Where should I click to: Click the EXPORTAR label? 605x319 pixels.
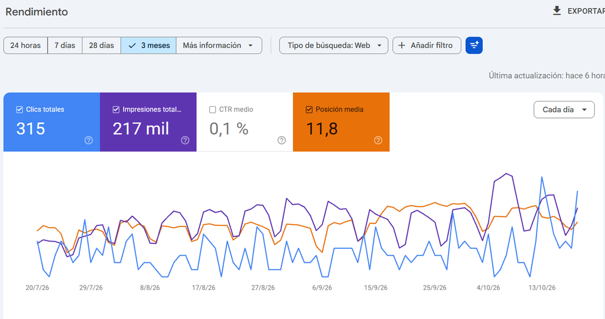click(586, 11)
